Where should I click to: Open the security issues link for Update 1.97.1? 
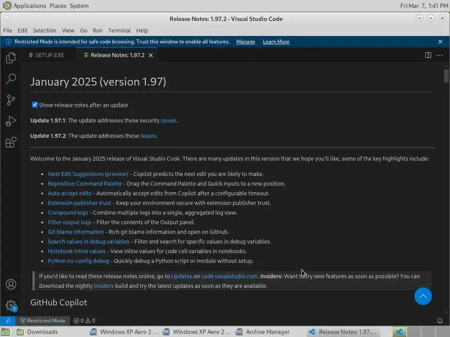(168, 121)
